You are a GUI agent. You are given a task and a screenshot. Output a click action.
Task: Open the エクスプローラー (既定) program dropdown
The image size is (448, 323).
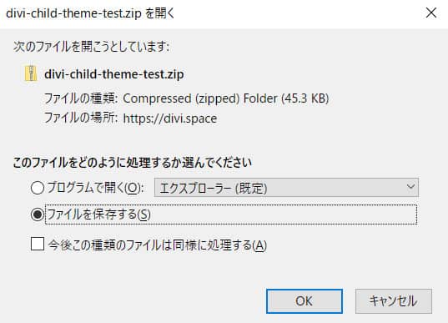[x=286, y=188]
